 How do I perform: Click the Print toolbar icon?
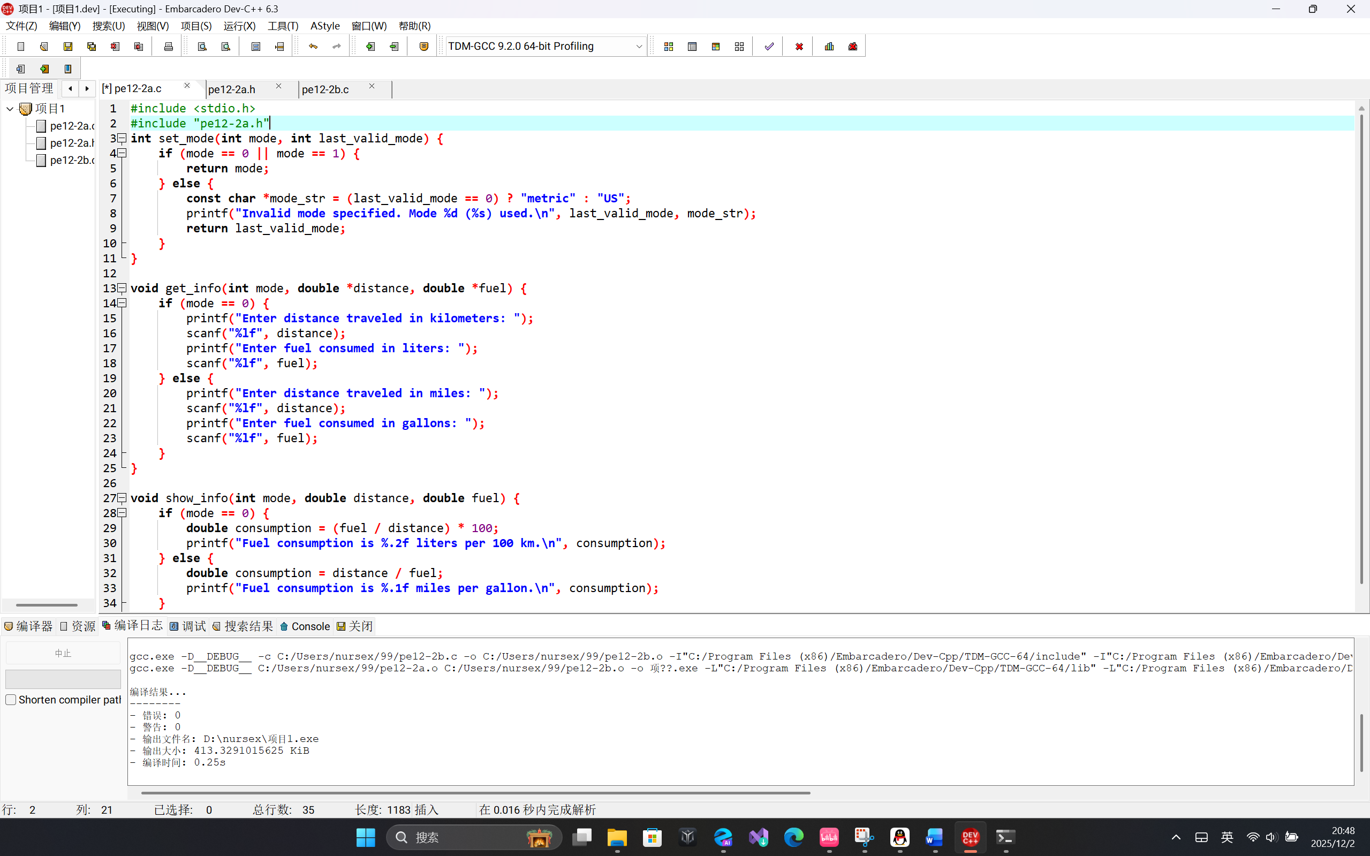(x=168, y=47)
